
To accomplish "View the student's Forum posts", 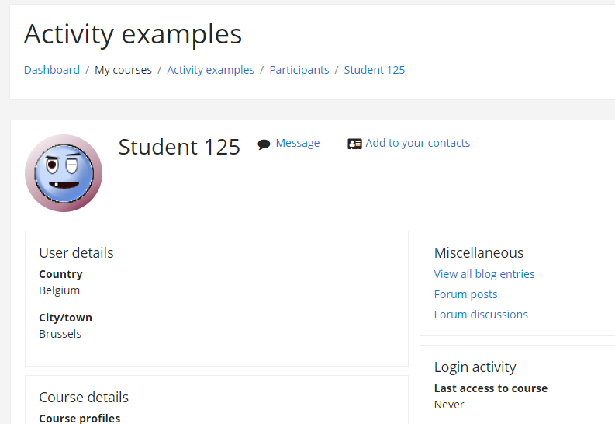I will pos(465,294).
